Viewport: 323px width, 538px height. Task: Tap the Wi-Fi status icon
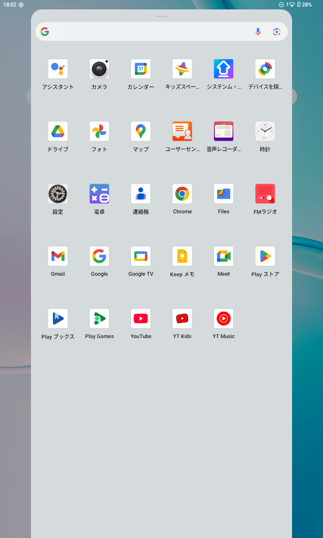(292, 4)
